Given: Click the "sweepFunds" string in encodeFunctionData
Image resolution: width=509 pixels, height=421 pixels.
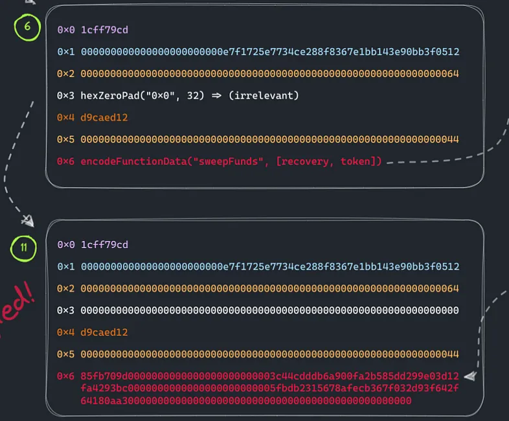Looking at the screenshot, I should pyautogui.click(x=234, y=161).
